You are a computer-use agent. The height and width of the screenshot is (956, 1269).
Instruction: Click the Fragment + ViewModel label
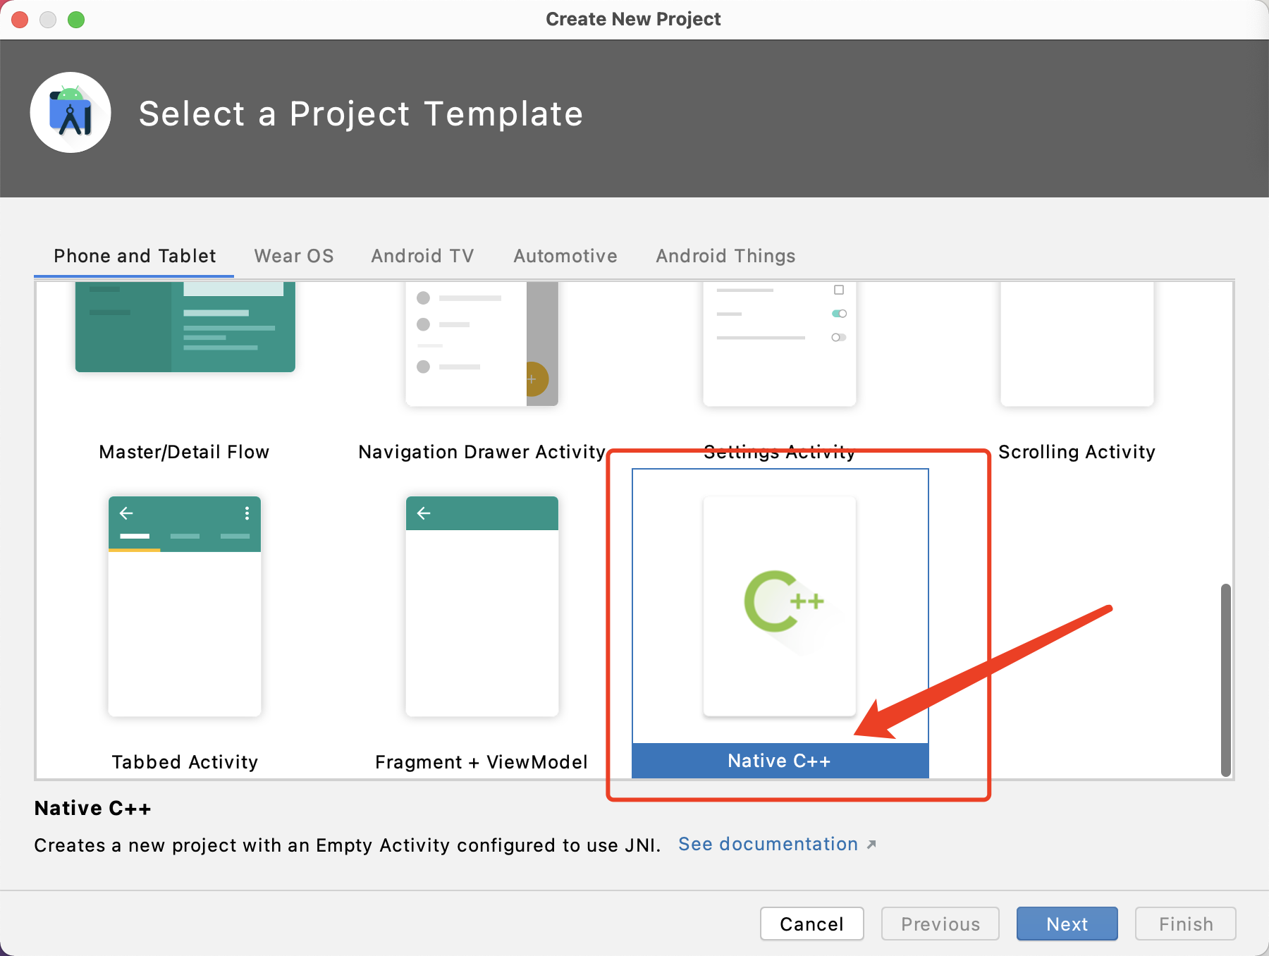pos(482,762)
